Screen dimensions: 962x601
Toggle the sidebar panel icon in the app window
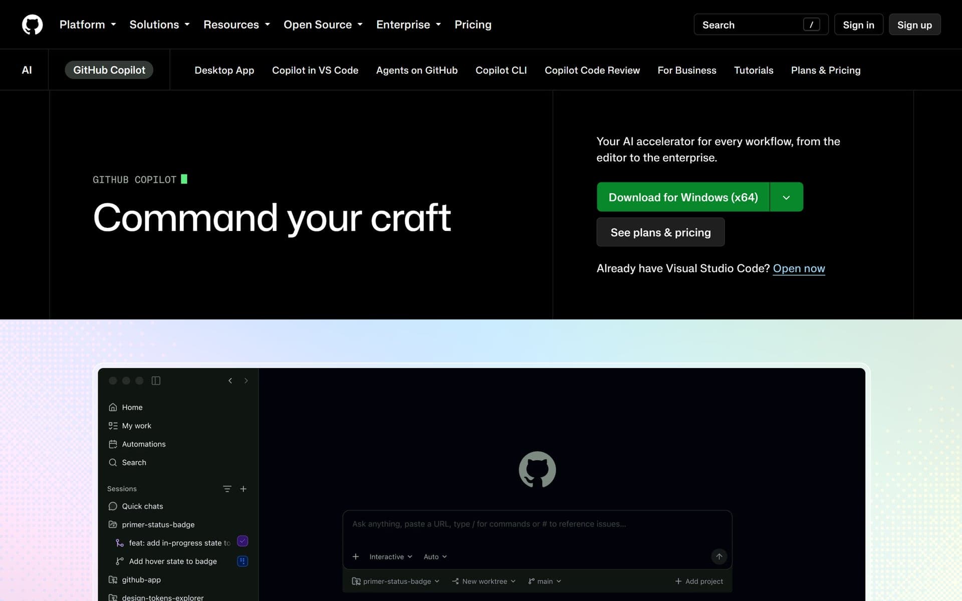click(156, 381)
